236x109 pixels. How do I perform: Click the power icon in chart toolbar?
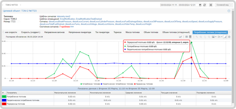tap(229, 37)
